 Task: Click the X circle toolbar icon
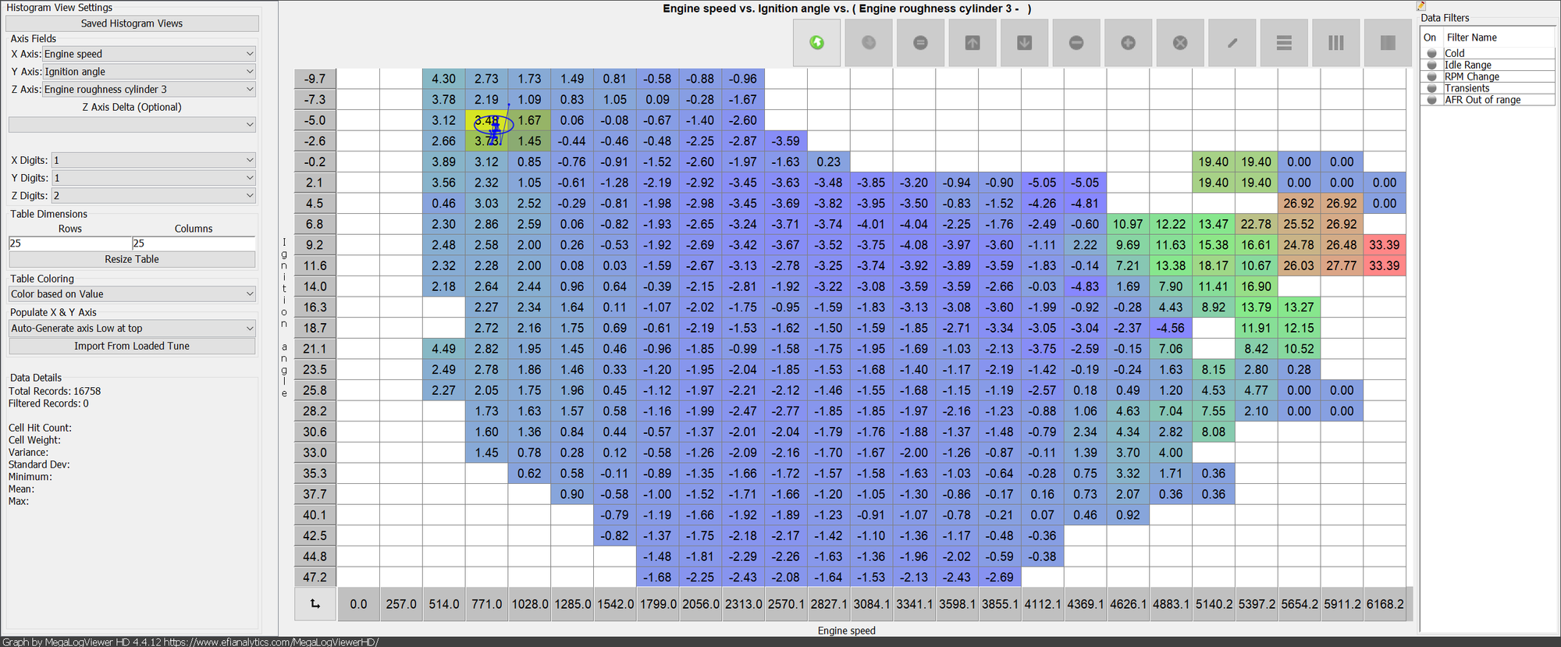(x=1180, y=43)
